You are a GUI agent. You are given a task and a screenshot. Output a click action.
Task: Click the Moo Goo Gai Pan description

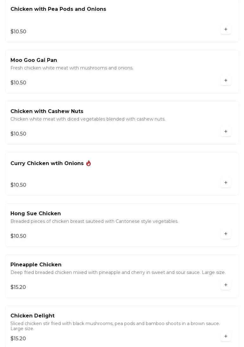[72, 68]
